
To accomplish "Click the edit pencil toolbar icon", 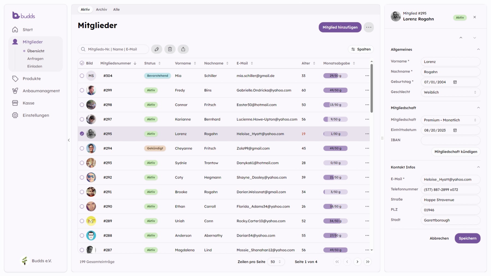I will pyautogui.click(x=157, y=49).
